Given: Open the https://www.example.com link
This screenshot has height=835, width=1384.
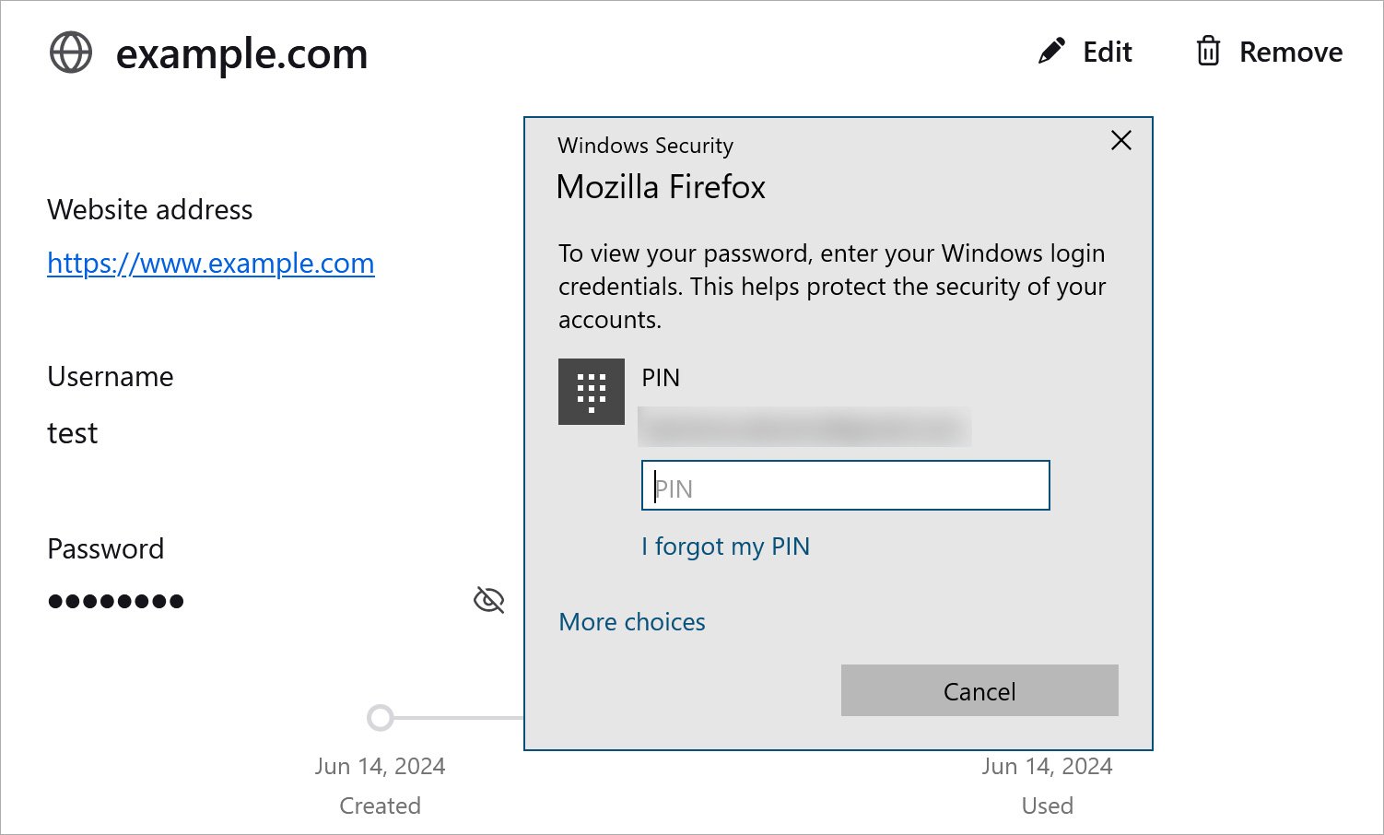Looking at the screenshot, I should (x=211, y=264).
